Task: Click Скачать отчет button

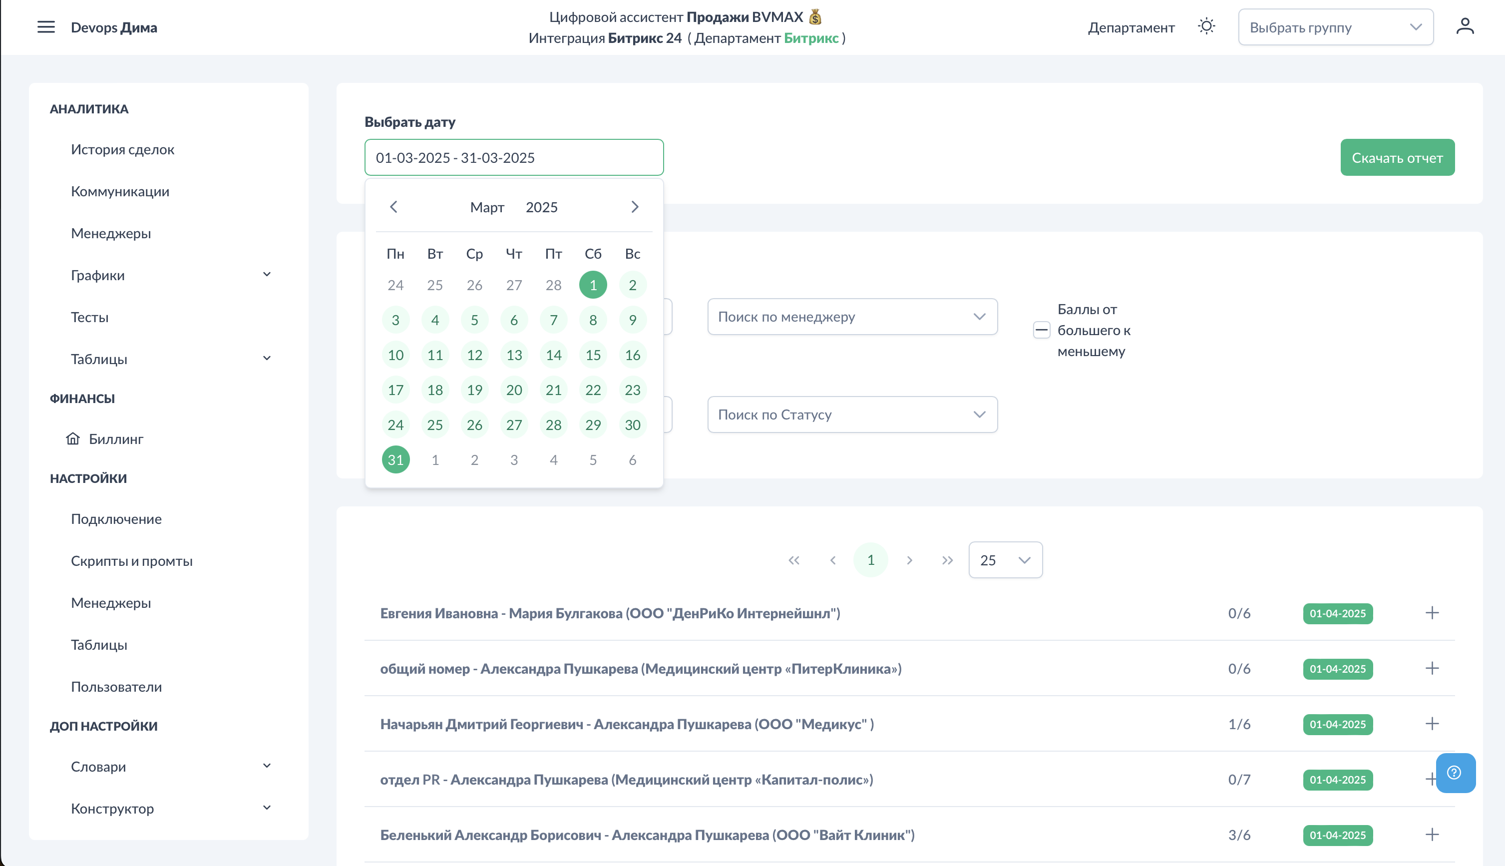Action: (x=1397, y=158)
